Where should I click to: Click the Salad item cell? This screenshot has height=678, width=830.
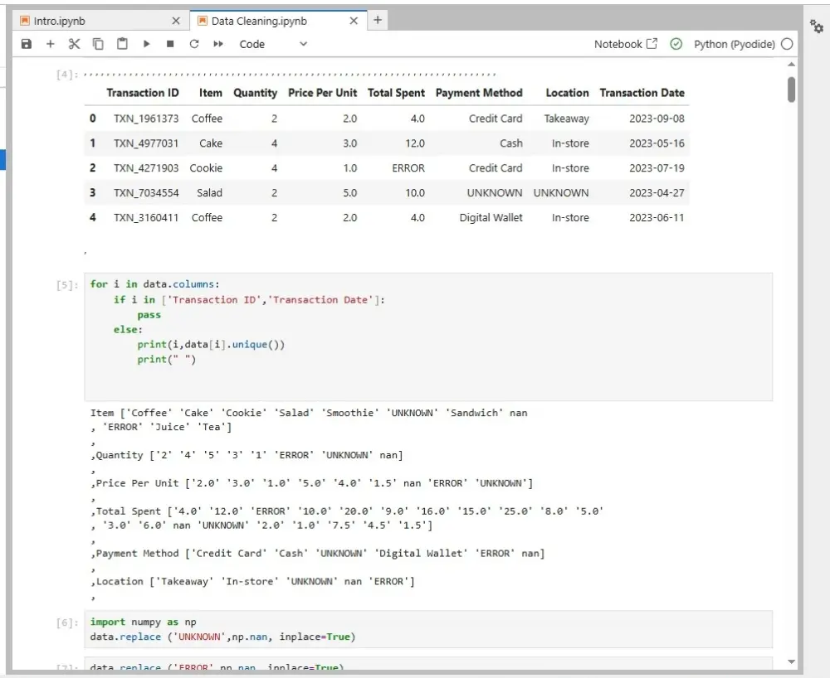point(210,193)
